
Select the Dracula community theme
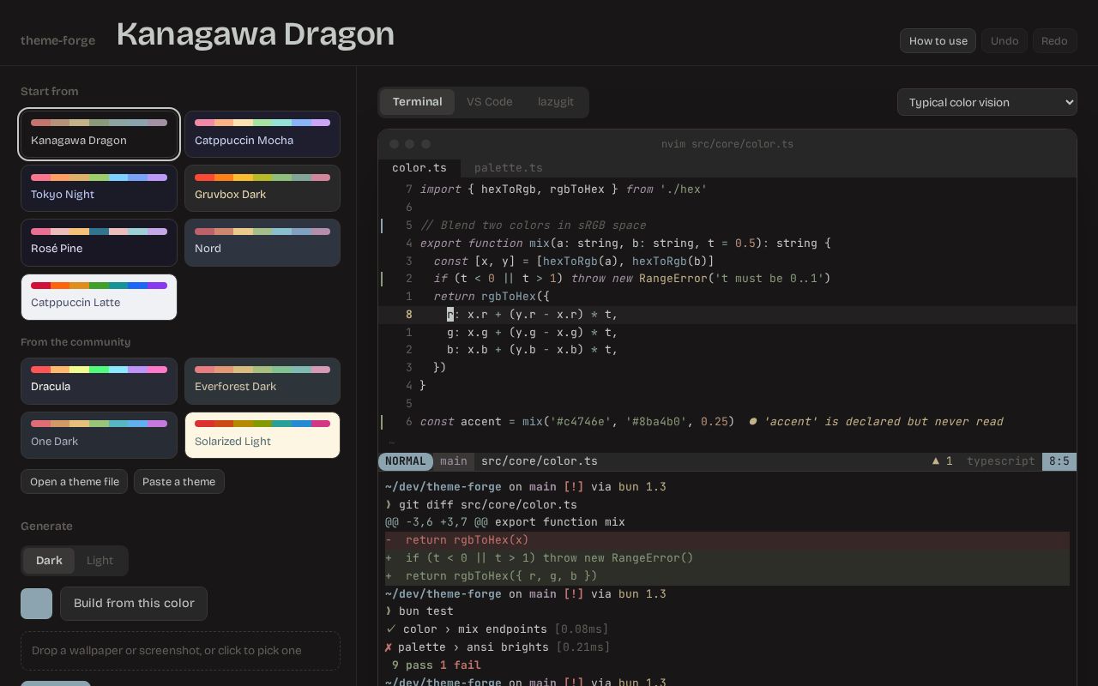[99, 381]
